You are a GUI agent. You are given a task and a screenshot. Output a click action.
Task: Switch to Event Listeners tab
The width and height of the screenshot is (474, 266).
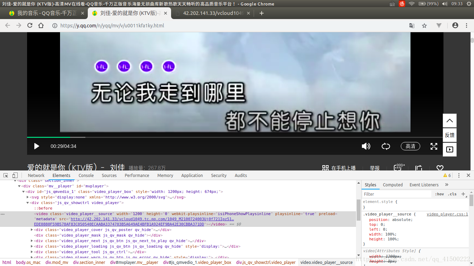click(424, 185)
